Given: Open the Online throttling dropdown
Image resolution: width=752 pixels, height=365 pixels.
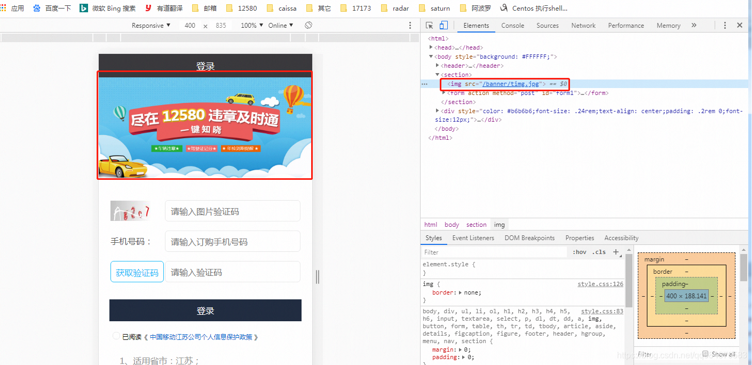Looking at the screenshot, I should [x=281, y=25].
